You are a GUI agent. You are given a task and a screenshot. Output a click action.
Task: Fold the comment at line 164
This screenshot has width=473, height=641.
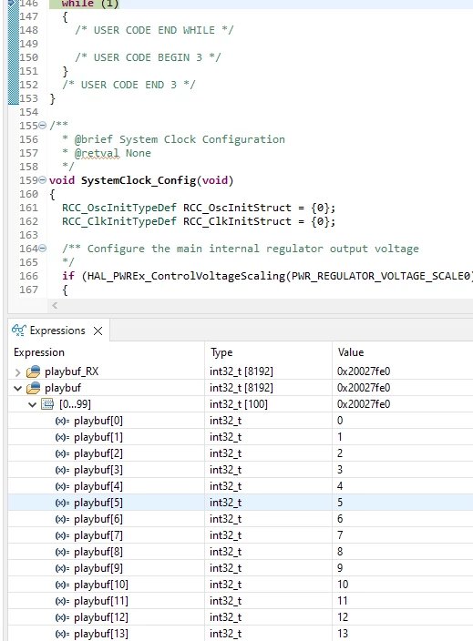pyautogui.click(x=42, y=249)
